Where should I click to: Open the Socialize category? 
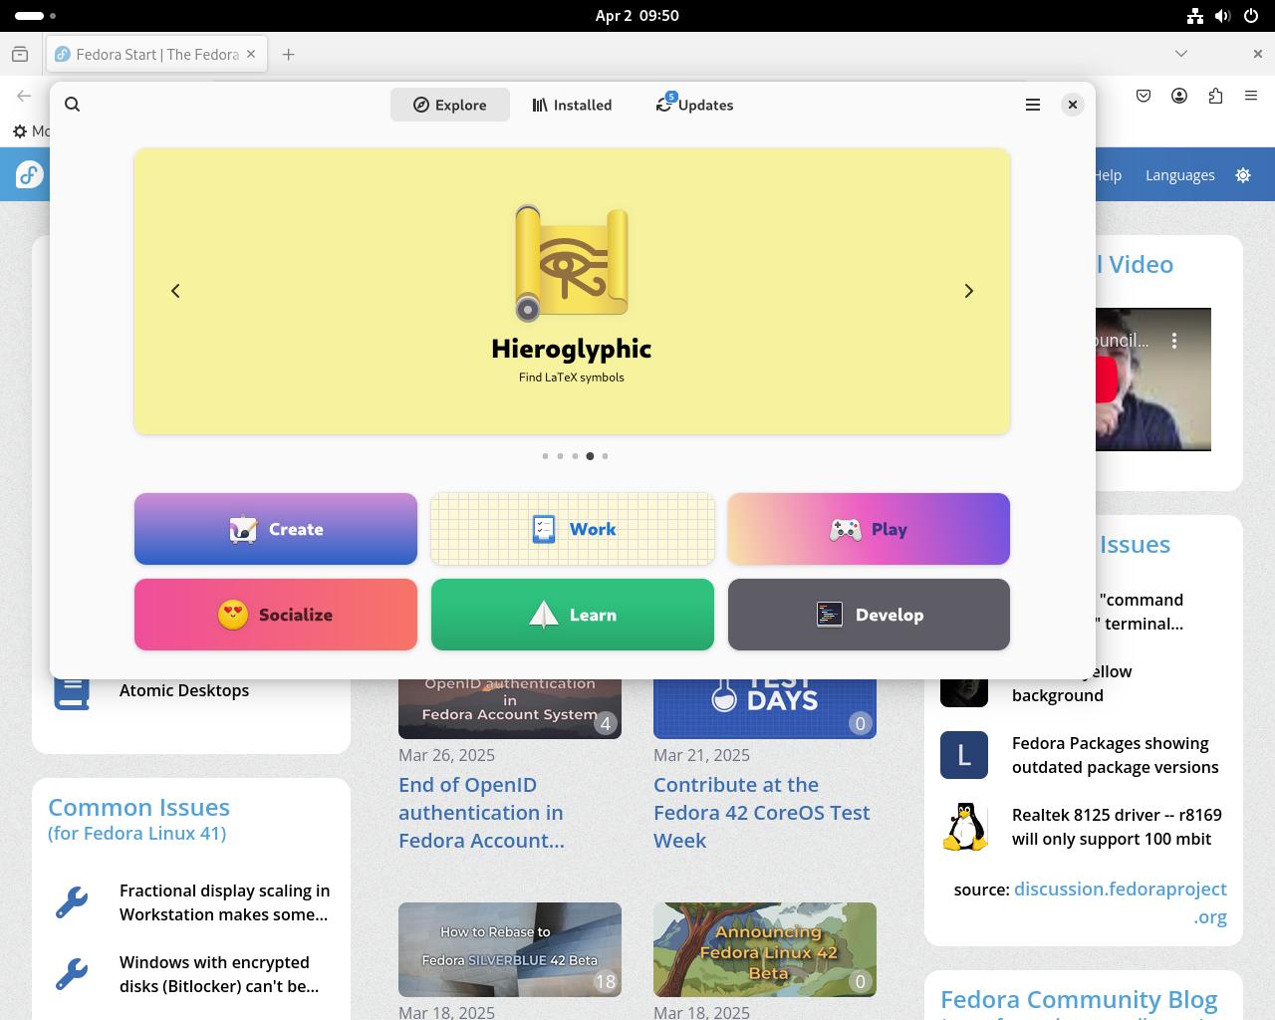tap(276, 615)
